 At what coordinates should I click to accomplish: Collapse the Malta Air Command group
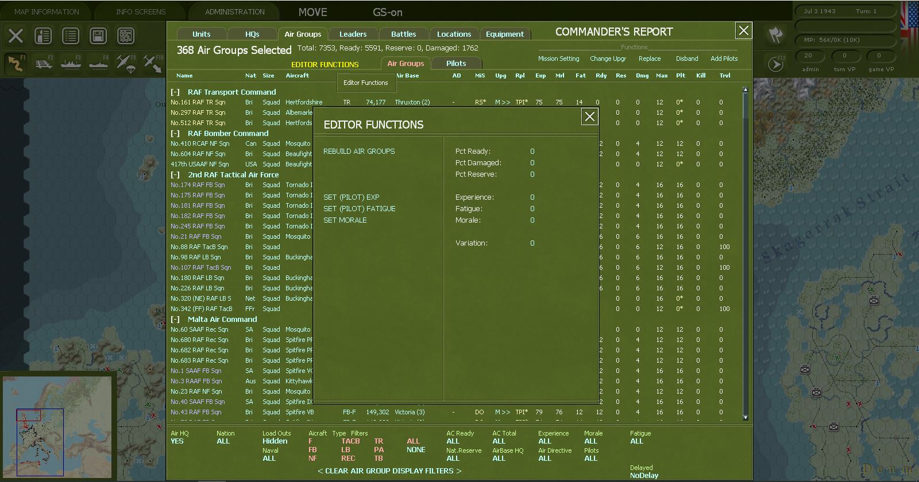pyautogui.click(x=175, y=320)
